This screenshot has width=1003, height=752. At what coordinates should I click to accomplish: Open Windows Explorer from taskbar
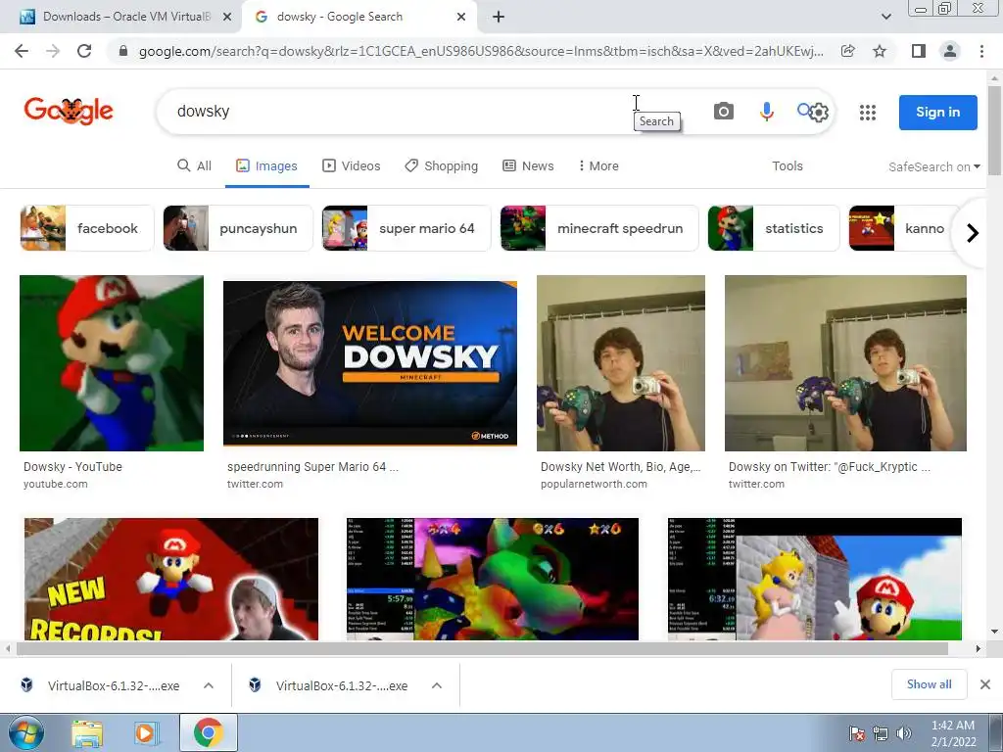coord(87,732)
